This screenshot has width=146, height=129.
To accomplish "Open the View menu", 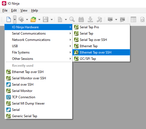I will coord(24,10).
